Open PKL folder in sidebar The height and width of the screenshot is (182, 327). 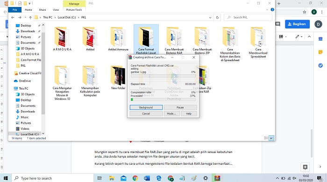click(23, 66)
